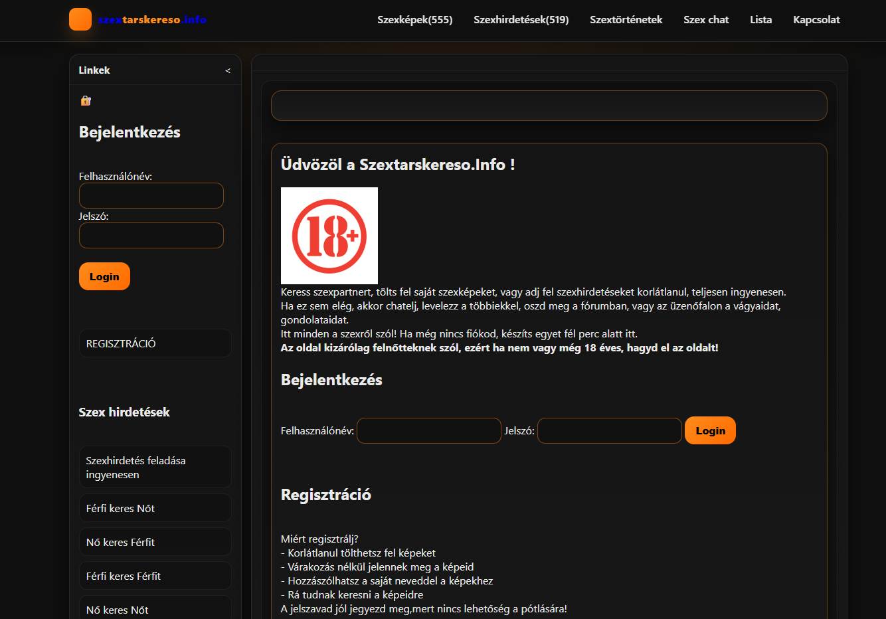886x619 pixels.
Task: Collapse the Linkek sidebar panel arrow
Action: (x=228, y=70)
